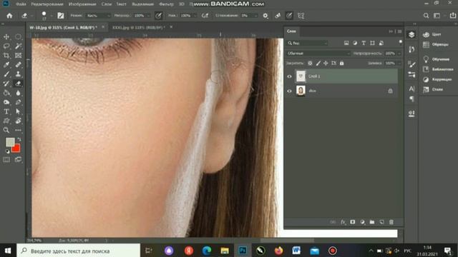458x257 pixels.
Task: Select the Eraser tool in the toolbox
Action: coord(18,84)
